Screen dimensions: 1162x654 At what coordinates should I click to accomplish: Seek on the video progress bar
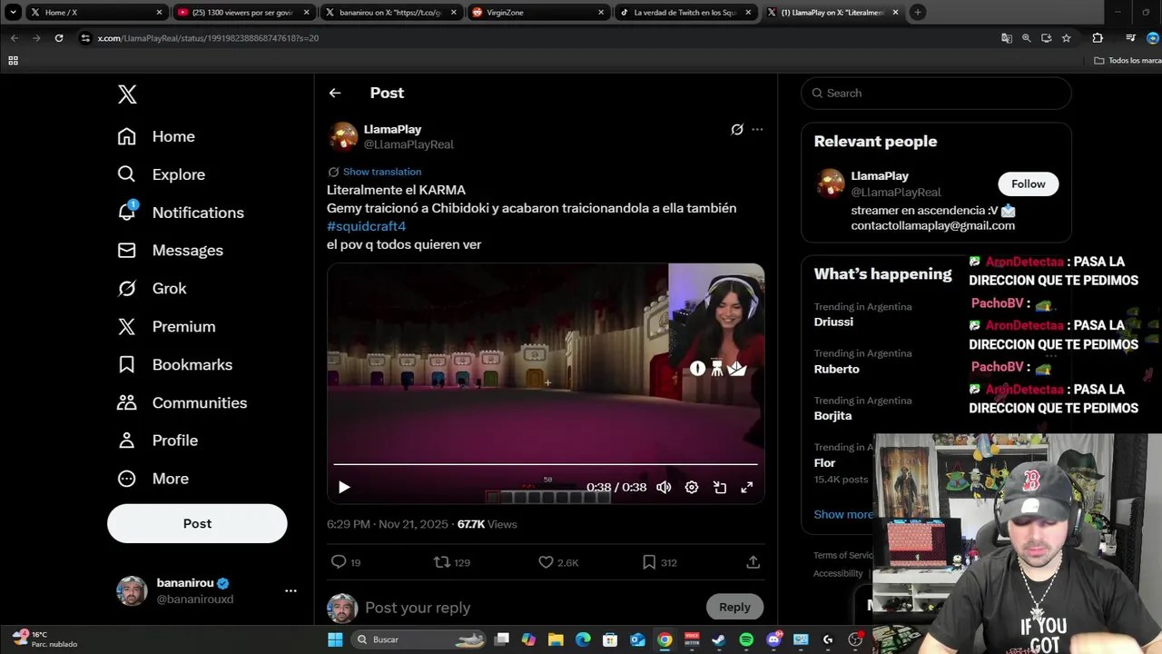click(x=545, y=464)
